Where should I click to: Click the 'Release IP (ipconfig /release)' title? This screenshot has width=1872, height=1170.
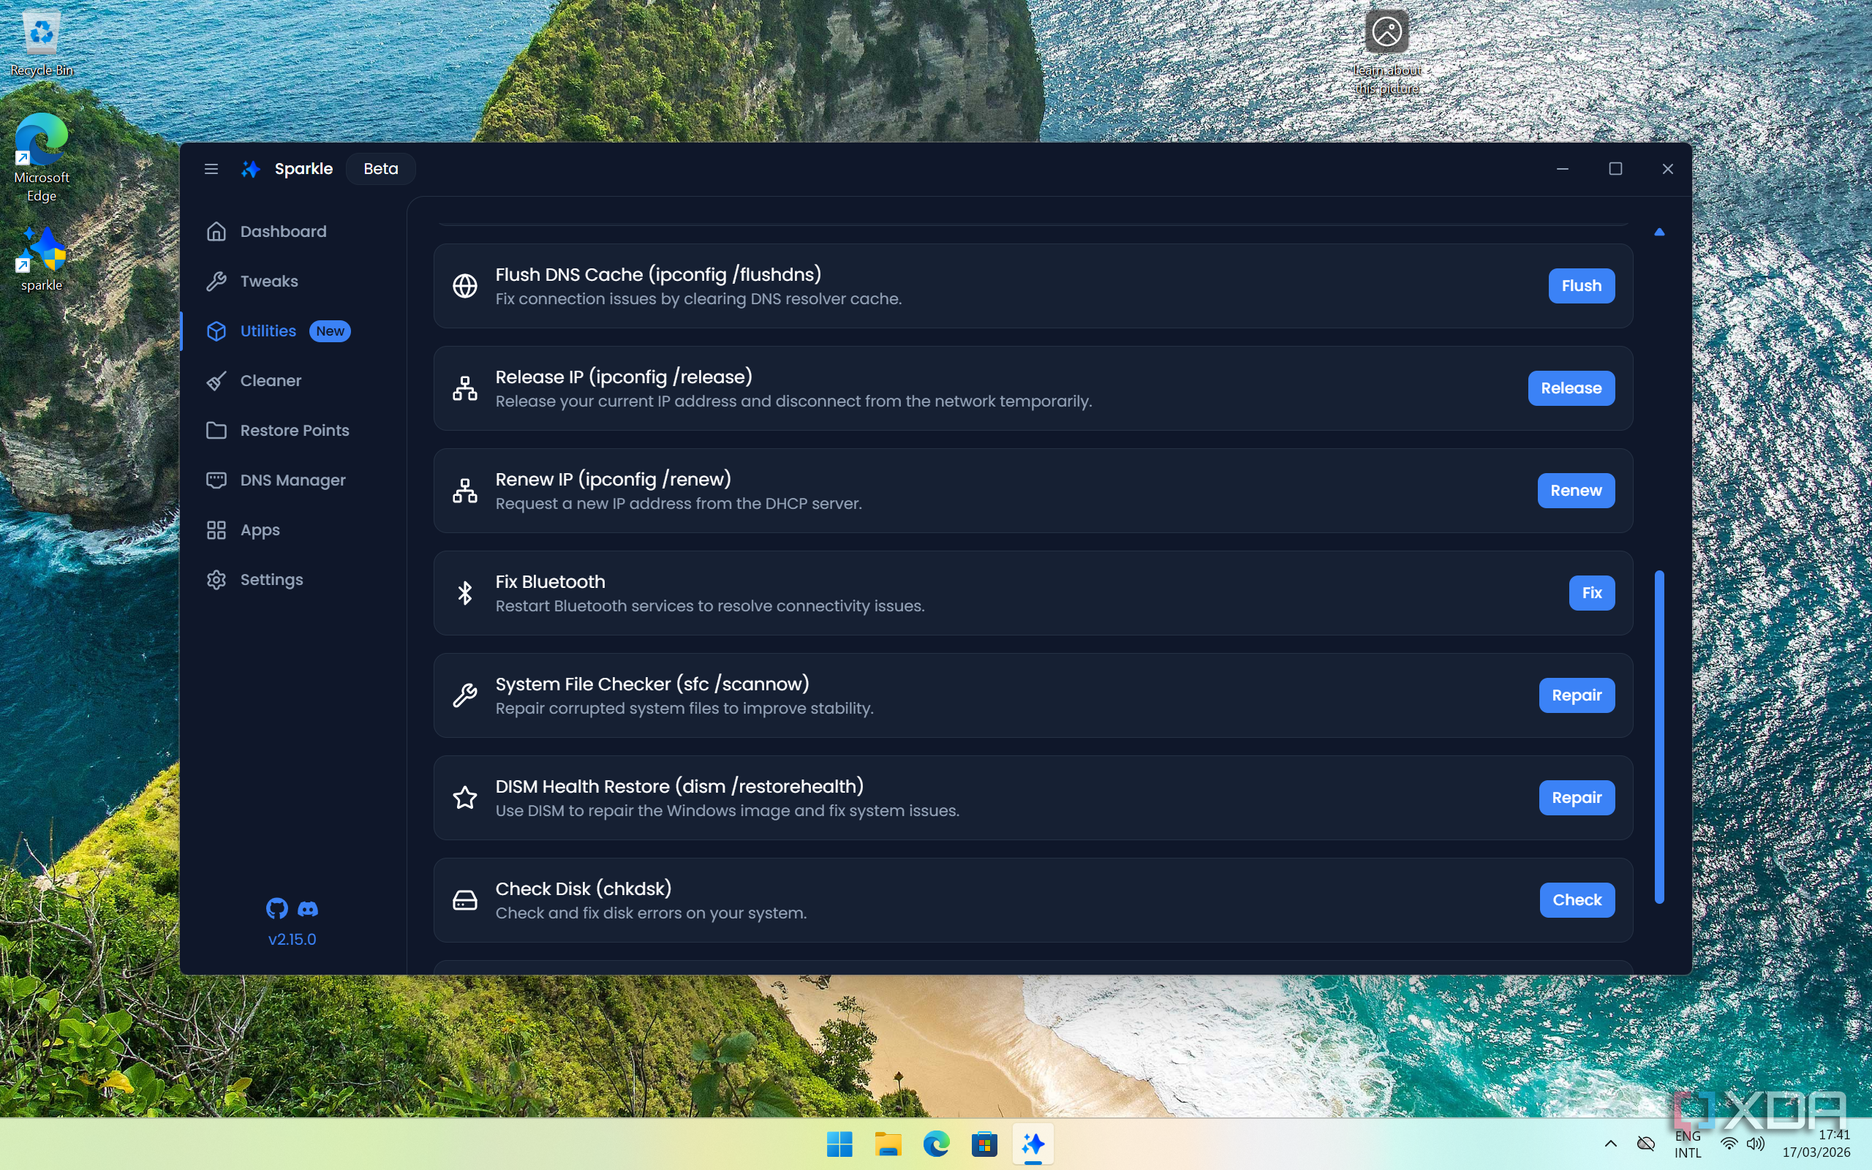(x=624, y=377)
